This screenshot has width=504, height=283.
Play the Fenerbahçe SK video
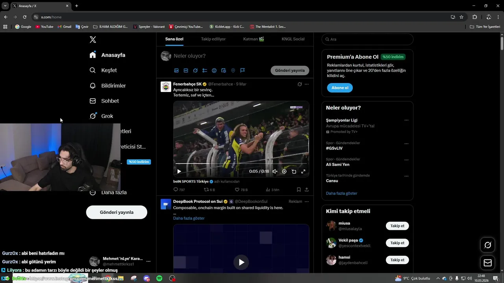[x=179, y=171]
